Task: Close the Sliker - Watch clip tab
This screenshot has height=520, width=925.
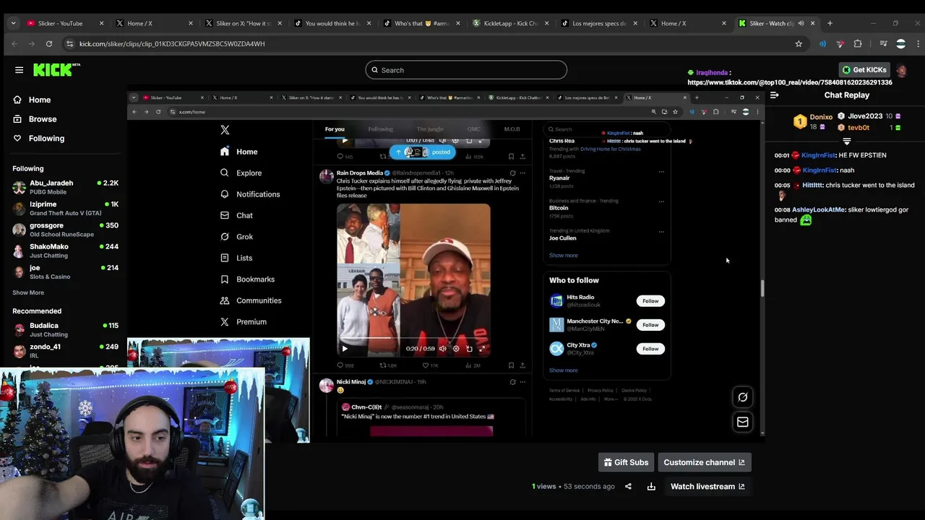Action: 812,23
